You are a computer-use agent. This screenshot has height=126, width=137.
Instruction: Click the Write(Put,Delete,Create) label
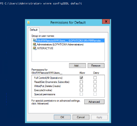point(47,86)
